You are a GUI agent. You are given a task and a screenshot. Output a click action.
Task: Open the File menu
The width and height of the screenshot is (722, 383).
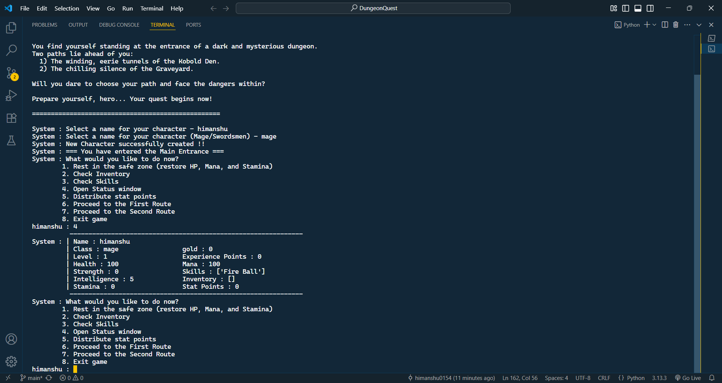coord(25,8)
